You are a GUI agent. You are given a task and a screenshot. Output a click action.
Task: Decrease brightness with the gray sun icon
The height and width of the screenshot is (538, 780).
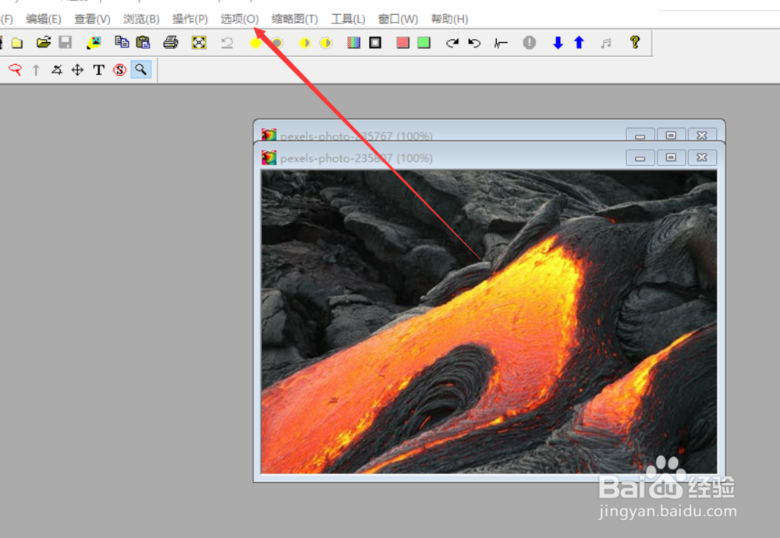277,43
